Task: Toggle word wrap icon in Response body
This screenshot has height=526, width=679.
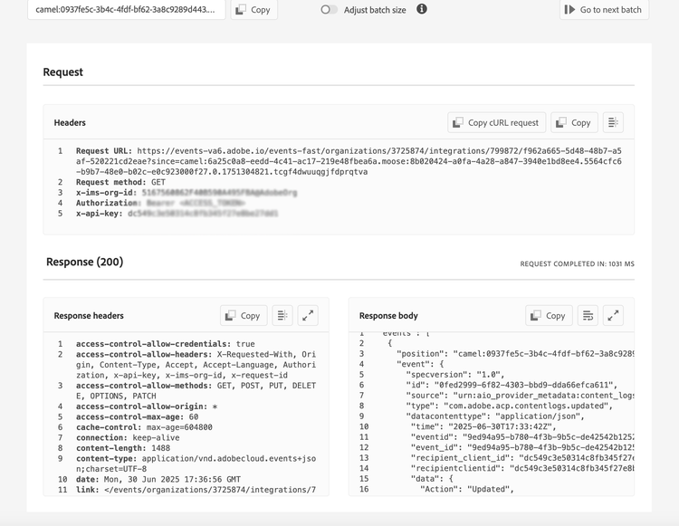Action: pos(588,316)
